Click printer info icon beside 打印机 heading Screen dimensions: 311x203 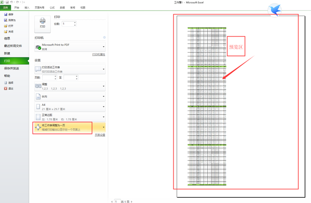coord(104,37)
